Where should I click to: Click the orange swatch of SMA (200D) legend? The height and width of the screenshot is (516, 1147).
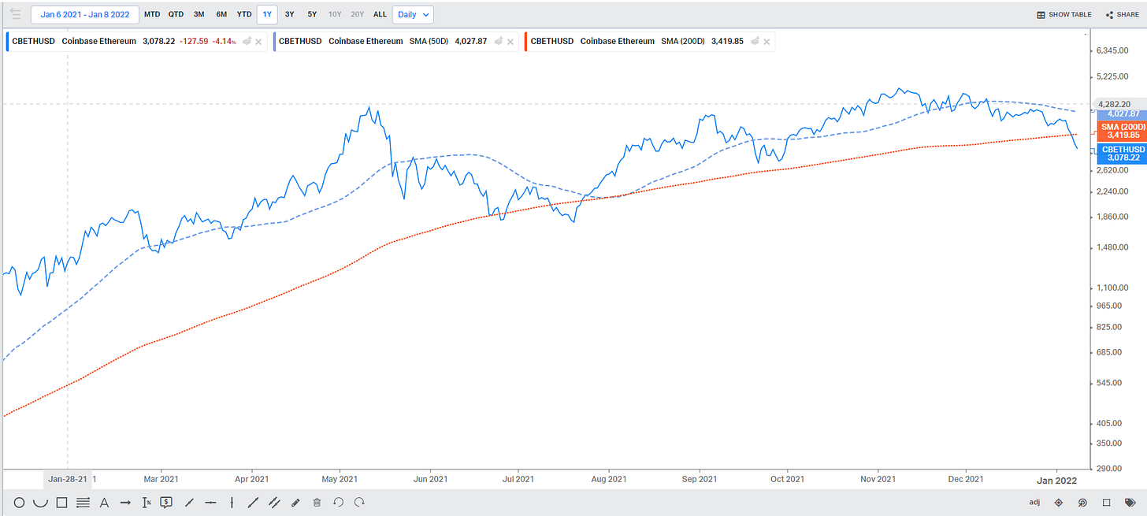pos(525,41)
